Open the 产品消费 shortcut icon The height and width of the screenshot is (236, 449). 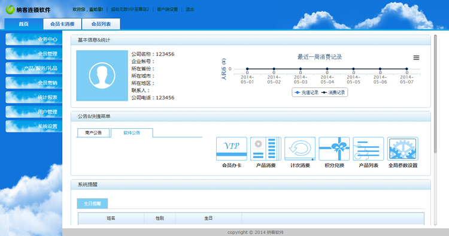[x=266, y=149]
